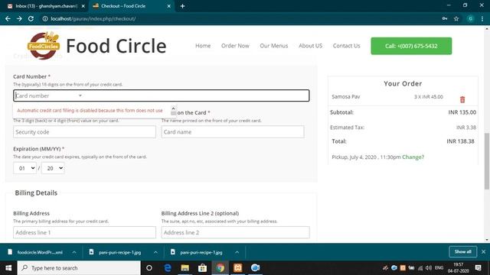This screenshot has height=275, width=490.
Task: Open the Chrome profile avatar
Action: tap(470, 18)
